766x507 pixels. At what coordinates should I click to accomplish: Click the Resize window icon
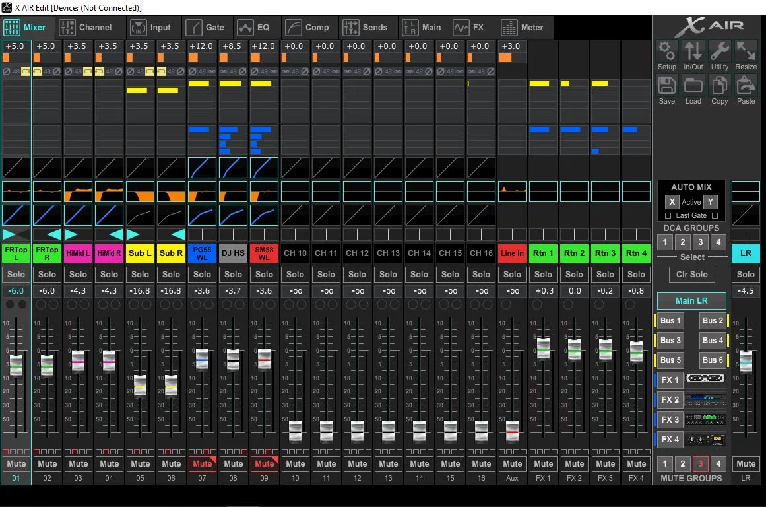click(746, 51)
